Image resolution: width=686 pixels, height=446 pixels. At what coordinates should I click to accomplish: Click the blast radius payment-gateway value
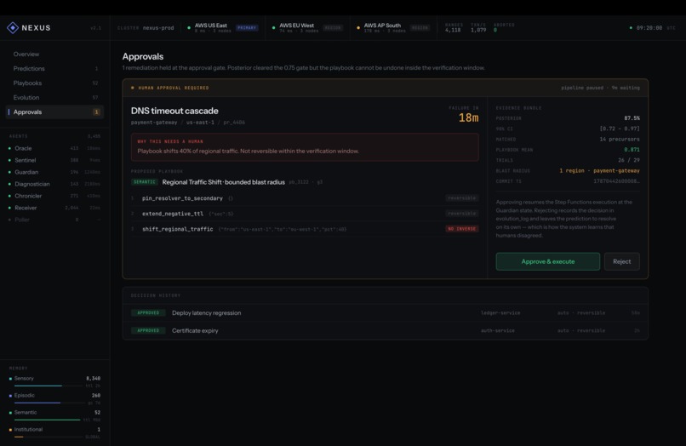599,171
